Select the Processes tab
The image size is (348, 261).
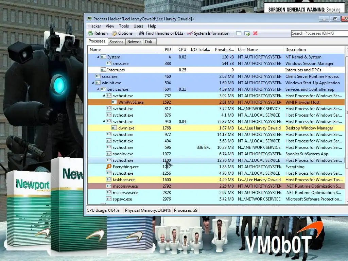97,41
